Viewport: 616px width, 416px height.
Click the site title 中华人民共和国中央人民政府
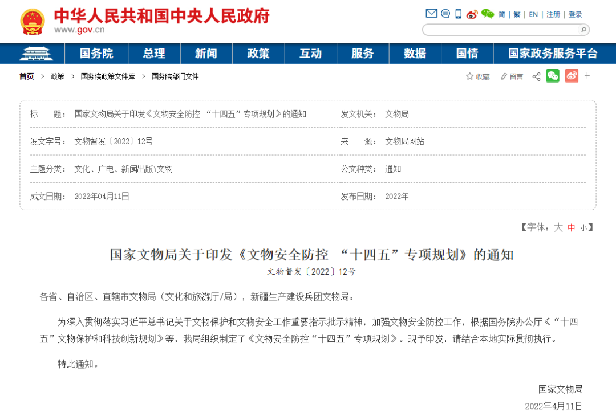click(x=161, y=16)
